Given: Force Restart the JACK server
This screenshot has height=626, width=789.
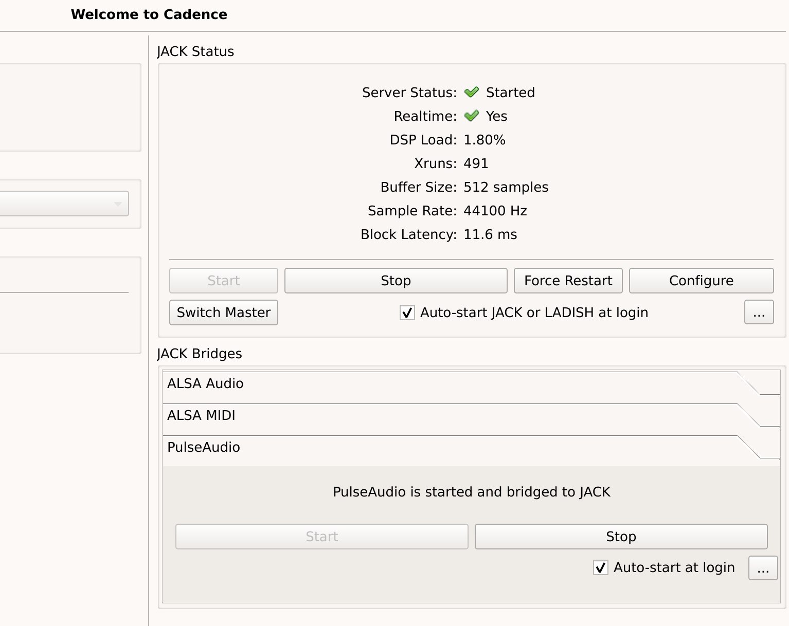Looking at the screenshot, I should pyautogui.click(x=568, y=281).
